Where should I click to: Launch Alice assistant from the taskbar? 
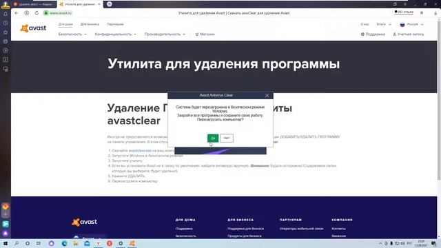[x=51, y=243]
